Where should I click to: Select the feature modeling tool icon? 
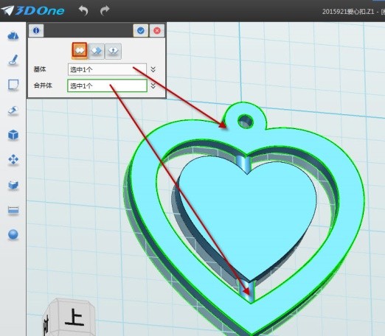pyautogui.click(x=13, y=111)
